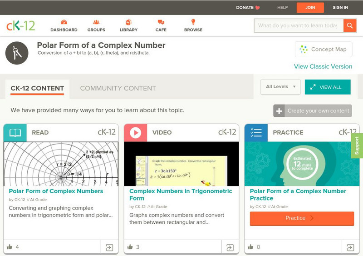This screenshot has height=256, width=363.
Task: Switch to the Community Content tab
Action: coord(118,88)
